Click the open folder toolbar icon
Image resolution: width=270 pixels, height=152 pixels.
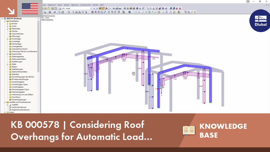[48, 8]
